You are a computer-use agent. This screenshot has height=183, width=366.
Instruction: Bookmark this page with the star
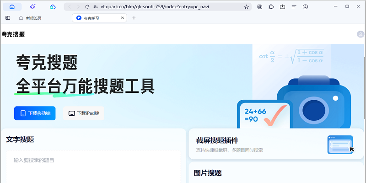pyautogui.click(x=246, y=7)
